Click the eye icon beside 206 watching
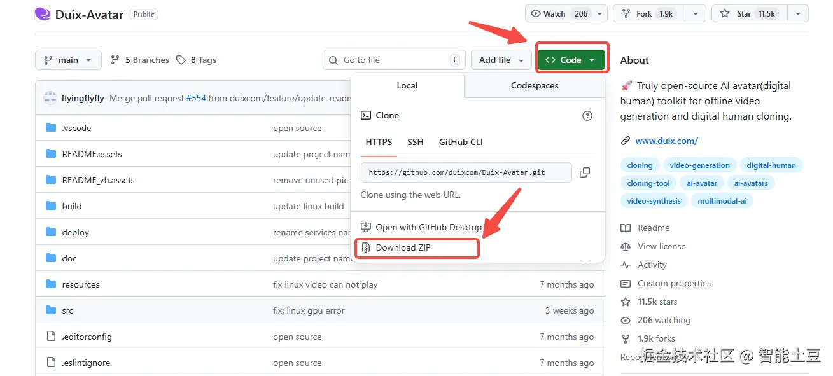This screenshot has height=376, width=833. [x=626, y=320]
